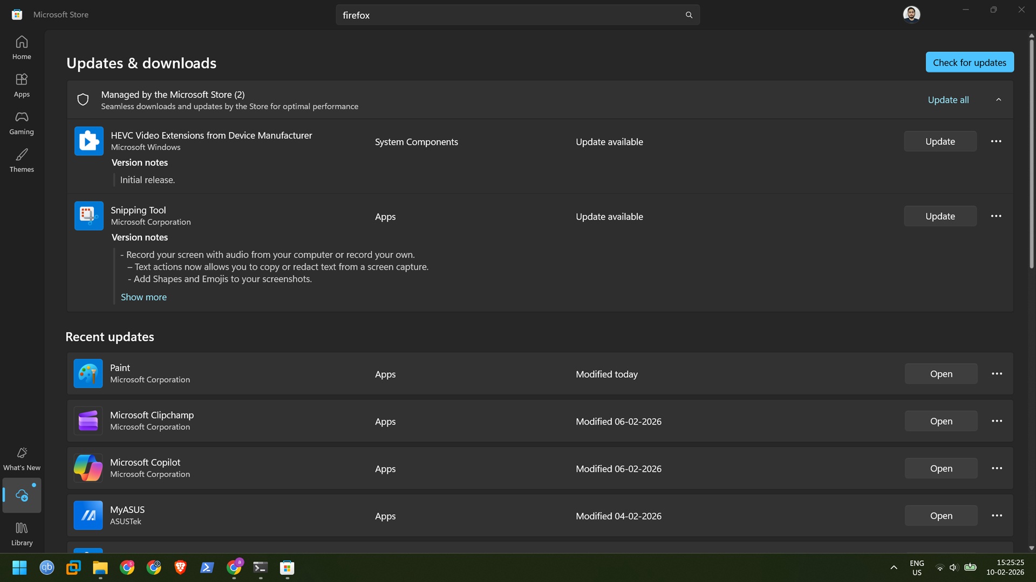Click the Check for updates button
This screenshot has height=582, width=1036.
click(969, 62)
